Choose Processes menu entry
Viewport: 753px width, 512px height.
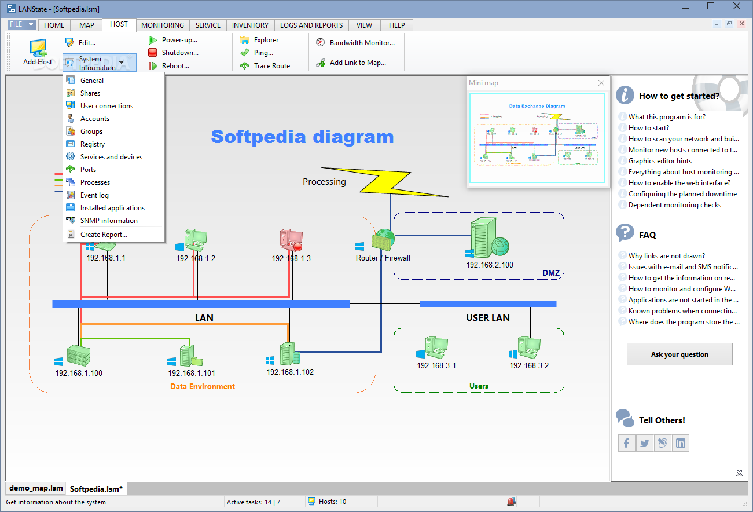(114, 182)
